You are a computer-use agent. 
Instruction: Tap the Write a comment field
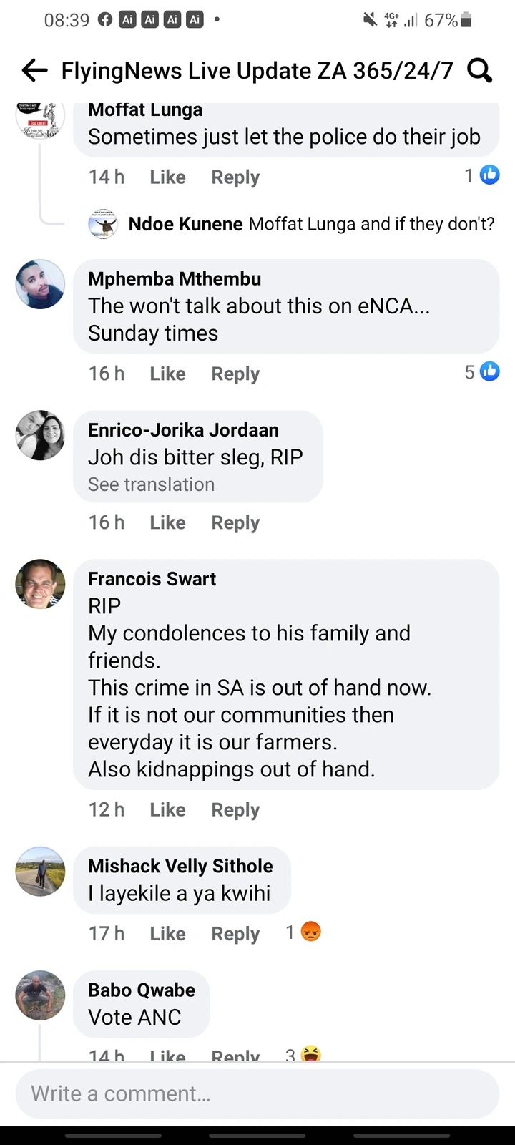(x=257, y=1093)
